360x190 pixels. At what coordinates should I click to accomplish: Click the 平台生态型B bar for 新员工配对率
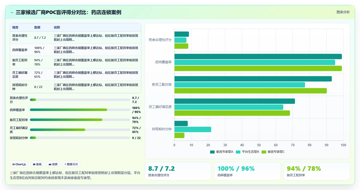(240, 85)
